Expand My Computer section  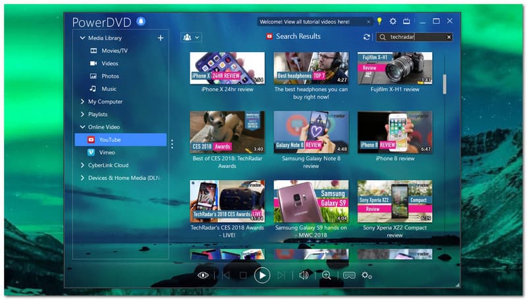pyautogui.click(x=82, y=102)
